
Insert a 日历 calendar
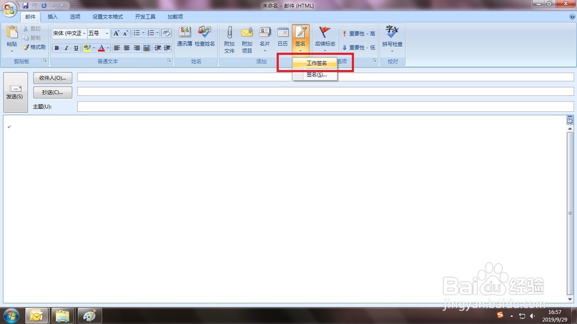coord(283,36)
